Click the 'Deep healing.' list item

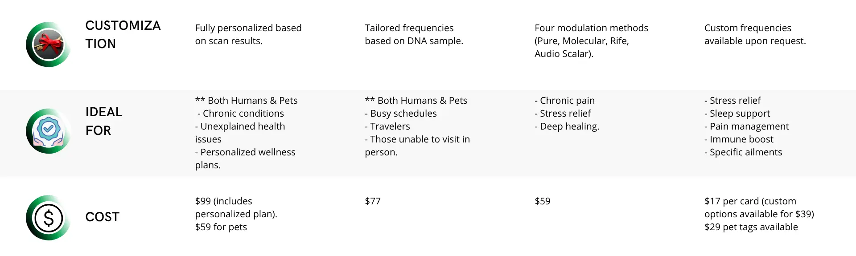click(x=567, y=126)
